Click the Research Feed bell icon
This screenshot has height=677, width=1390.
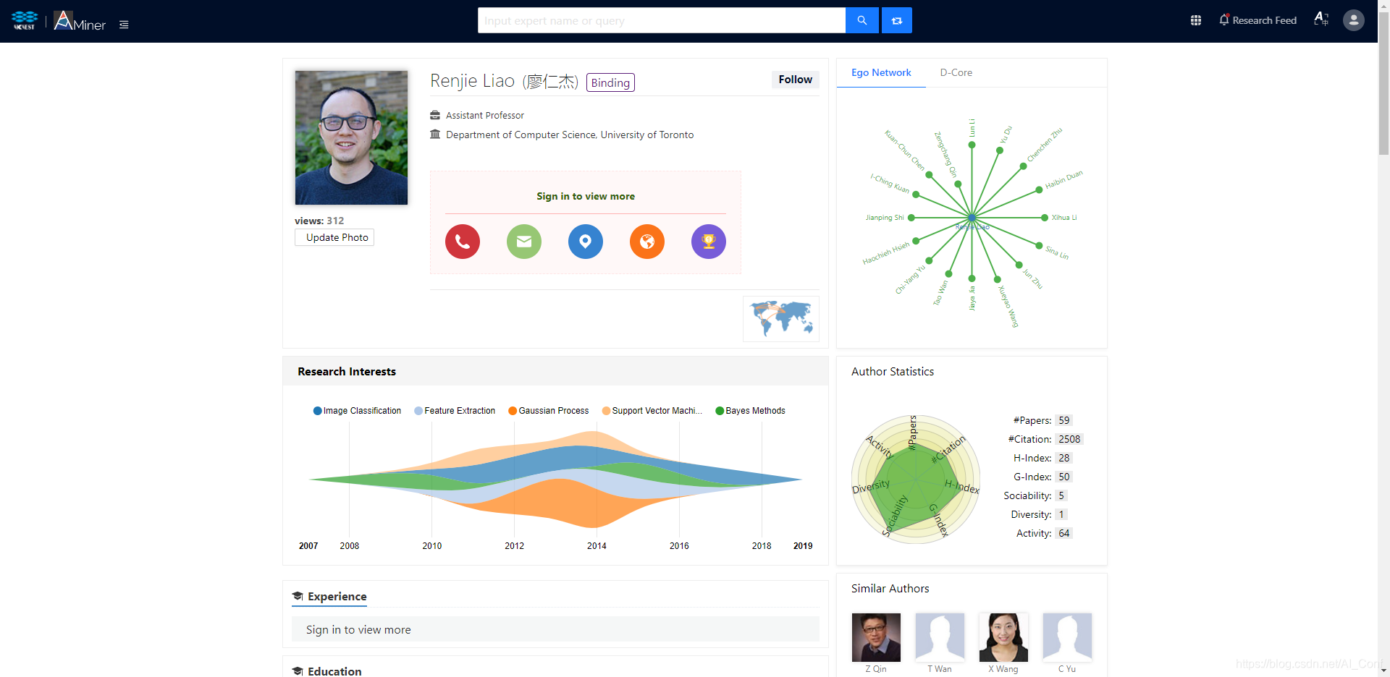[x=1224, y=20]
